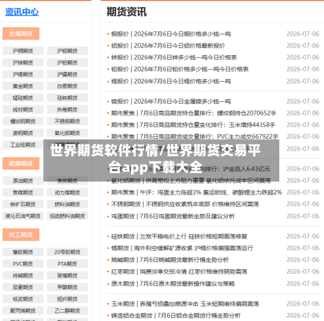Open 沪铝期货 in the sidebar

(67, 51)
